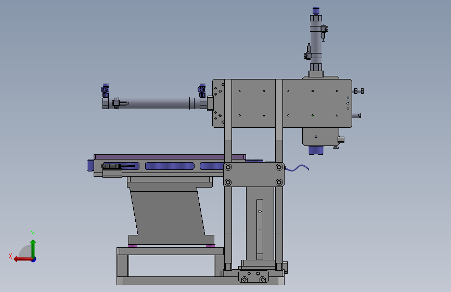Click the green Y axis arrow of triad
Screen dimensions: 451x292
coord(33,249)
